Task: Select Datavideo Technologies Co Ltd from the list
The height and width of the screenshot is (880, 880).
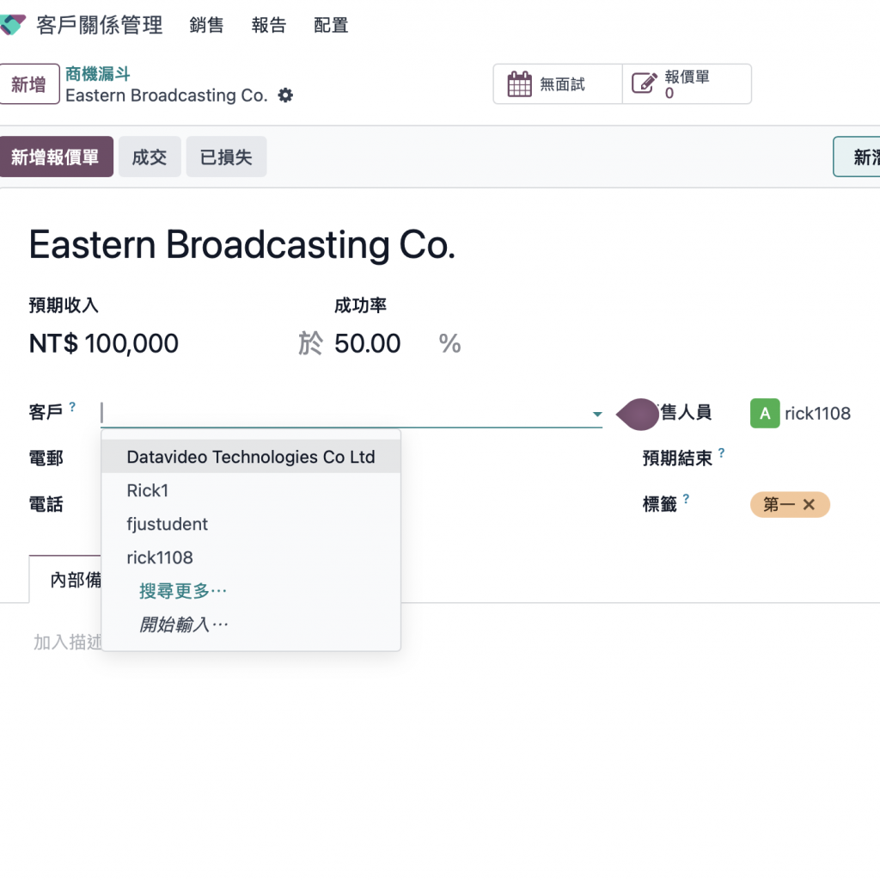Action: pos(251,457)
